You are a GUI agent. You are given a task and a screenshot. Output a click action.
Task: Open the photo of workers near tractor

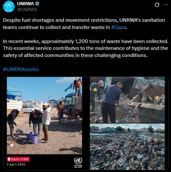click(x=44, y=116)
